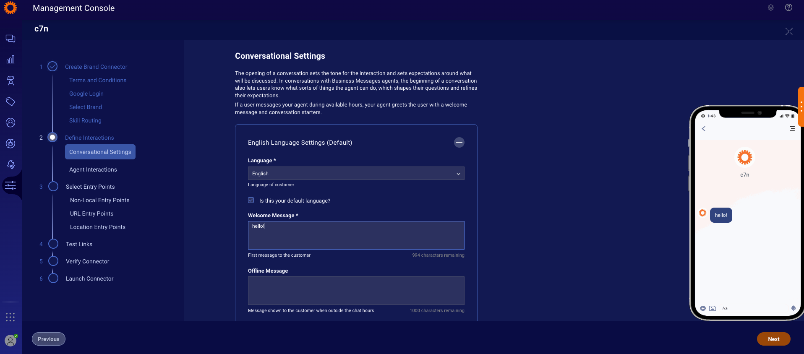Select the Define Interactions step circle
This screenshot has width=804, height=354.
[x=52, y=137]
